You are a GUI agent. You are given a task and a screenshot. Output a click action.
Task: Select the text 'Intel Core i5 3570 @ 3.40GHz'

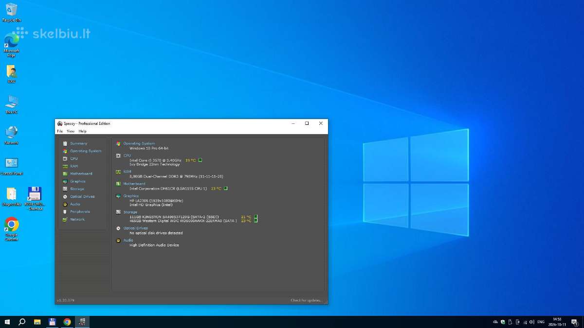pos(155,160)
